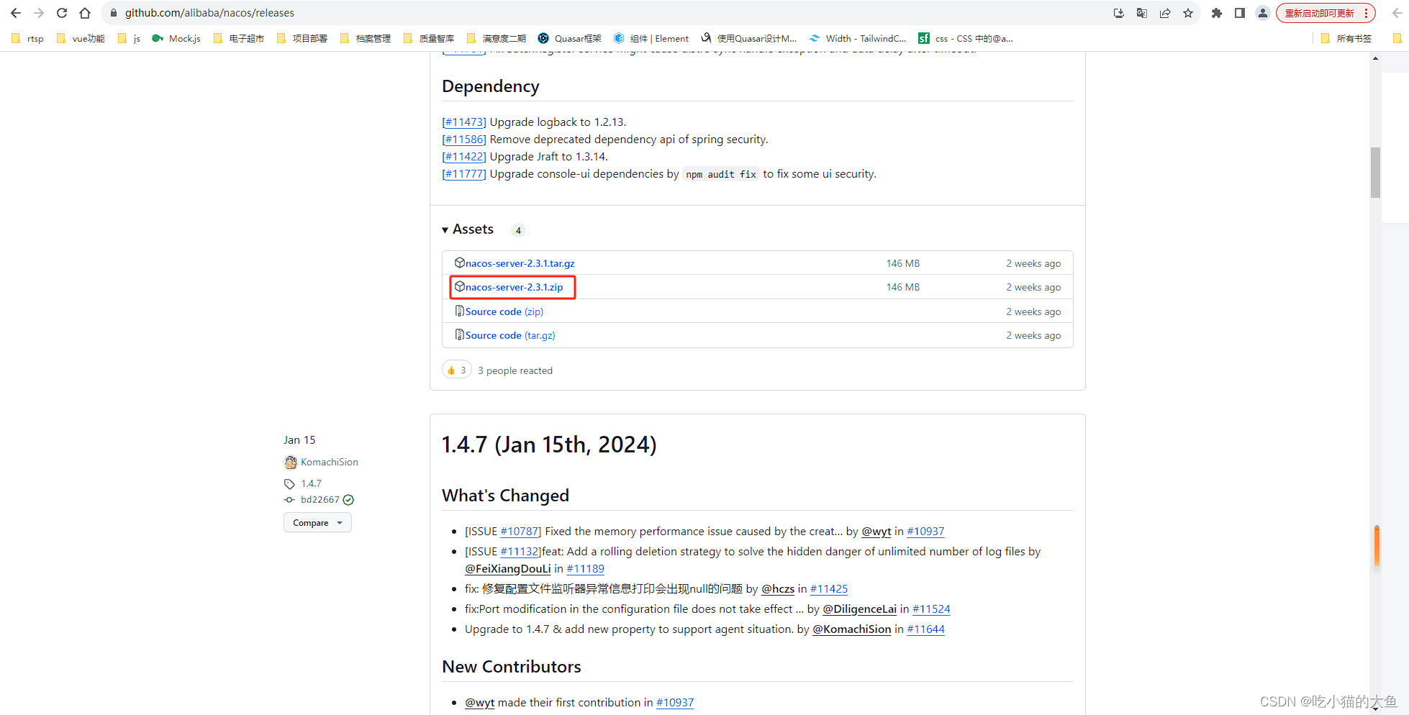Image resolution: width=1409 pixels, height=715 pixels.
Task: Download nacos-server-2.3.1.tar.gz
Action: pos(520,263)
